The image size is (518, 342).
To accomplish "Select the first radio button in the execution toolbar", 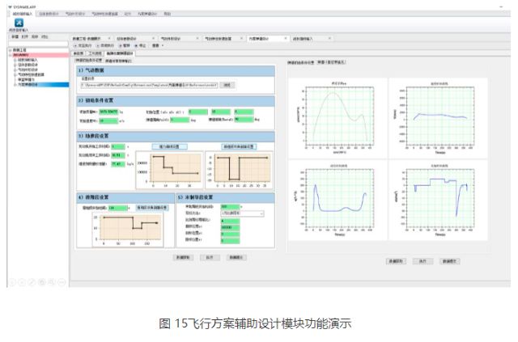I will click(x=75, y=45).
